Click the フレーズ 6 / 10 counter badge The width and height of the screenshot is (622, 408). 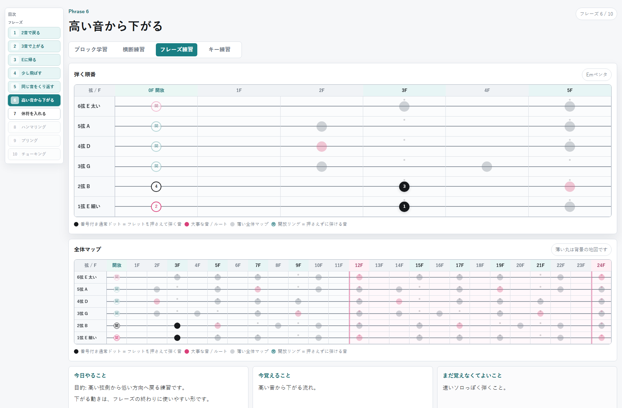pos(596,14)
